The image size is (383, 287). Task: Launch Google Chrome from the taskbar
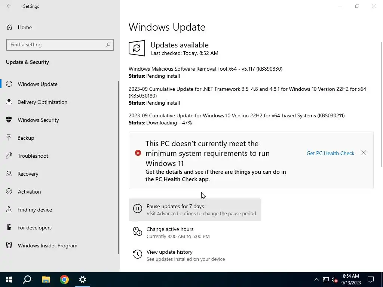point(64,280)
